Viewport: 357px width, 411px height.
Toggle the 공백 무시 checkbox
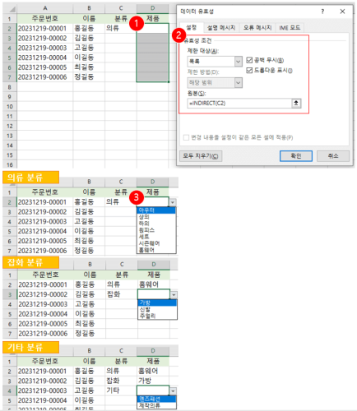click(249, 60)
